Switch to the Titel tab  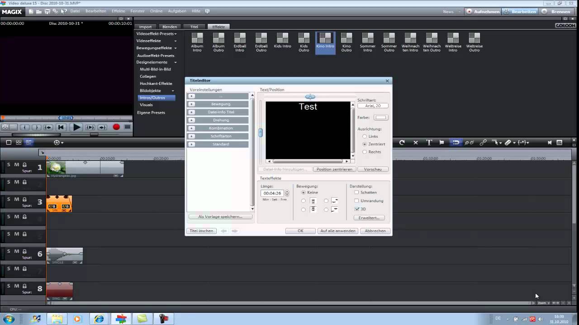(194, 27)
